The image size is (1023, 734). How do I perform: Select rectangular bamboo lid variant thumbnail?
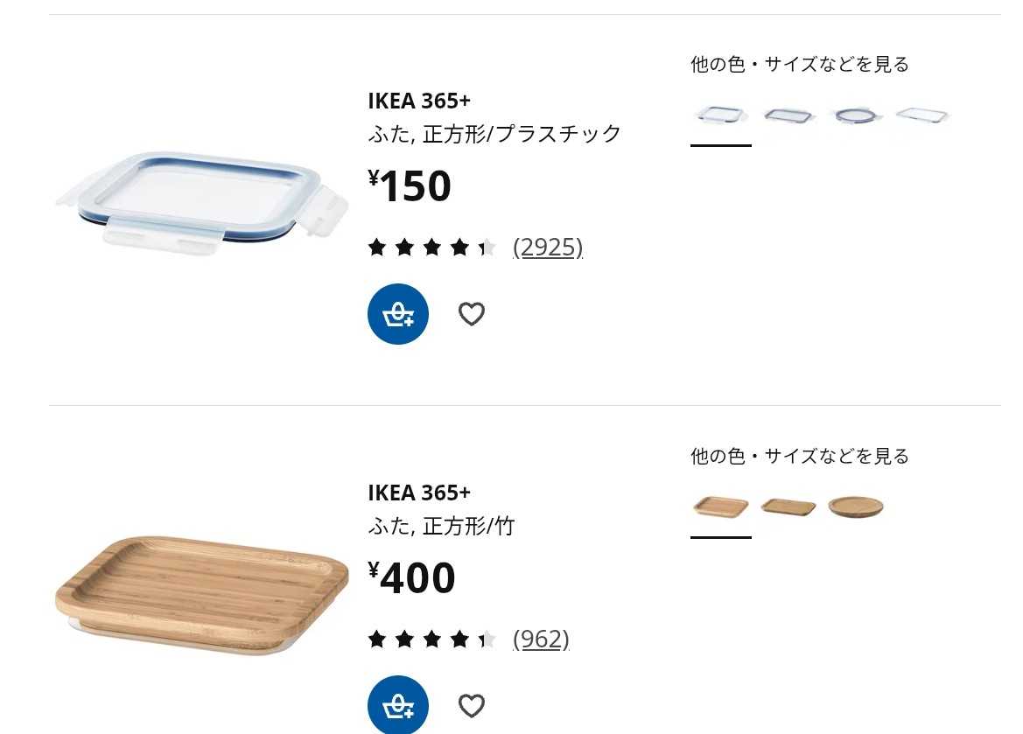tap(788, 507)
